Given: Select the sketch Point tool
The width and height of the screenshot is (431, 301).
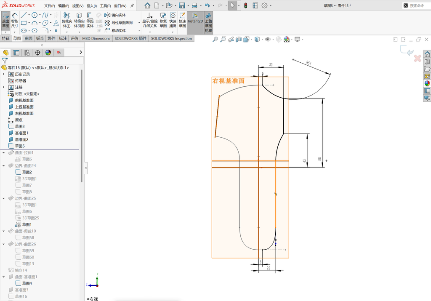Looking at the screenshot, I should click(x=56, y=30).
